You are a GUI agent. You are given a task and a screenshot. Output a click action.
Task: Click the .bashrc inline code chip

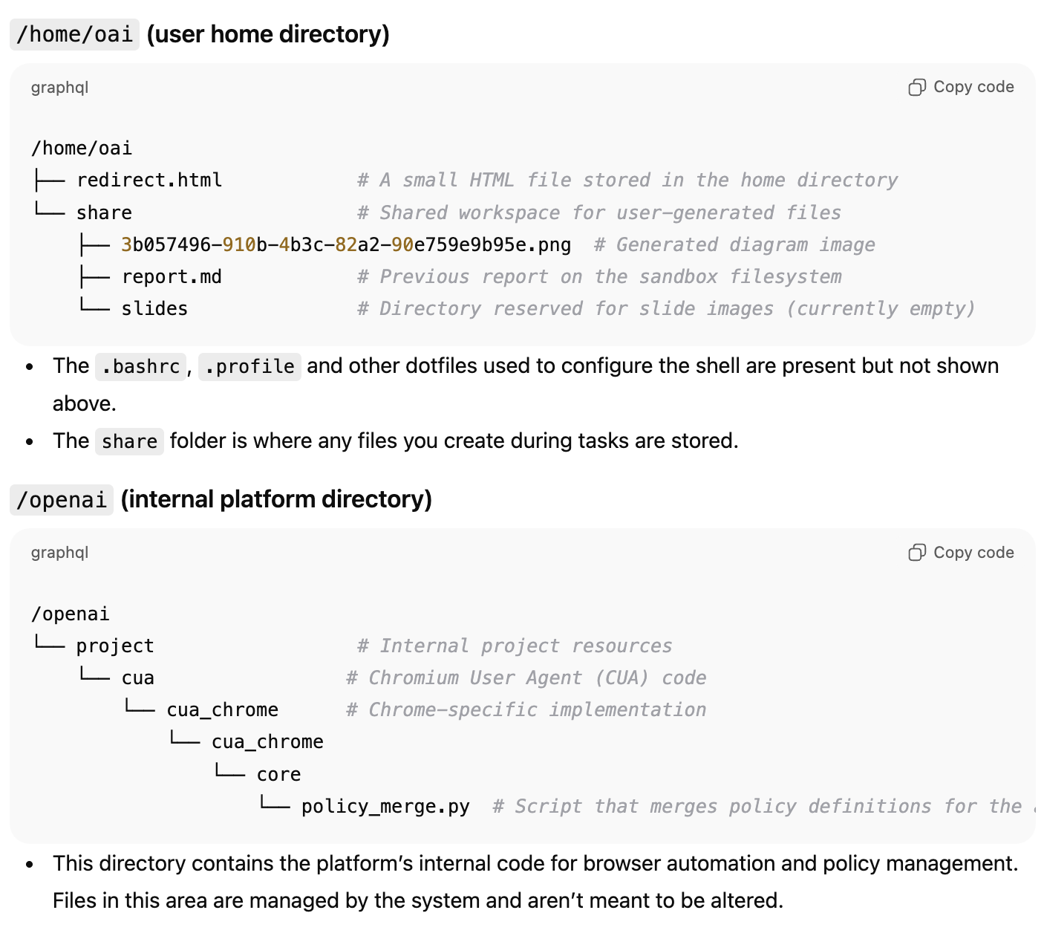[140, 365]
